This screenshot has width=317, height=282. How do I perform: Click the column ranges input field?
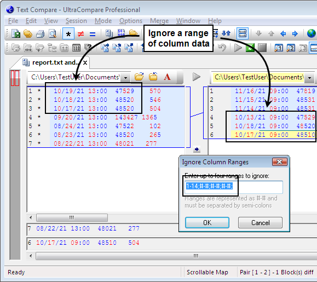[x=233, y=187]
